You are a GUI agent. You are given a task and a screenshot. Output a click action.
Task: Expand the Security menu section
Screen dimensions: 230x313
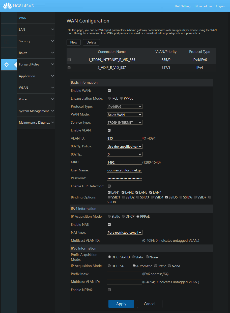[36, 41]
